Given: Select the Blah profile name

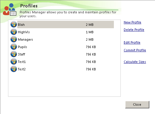Looking at the screenshot, I should 21,25.
